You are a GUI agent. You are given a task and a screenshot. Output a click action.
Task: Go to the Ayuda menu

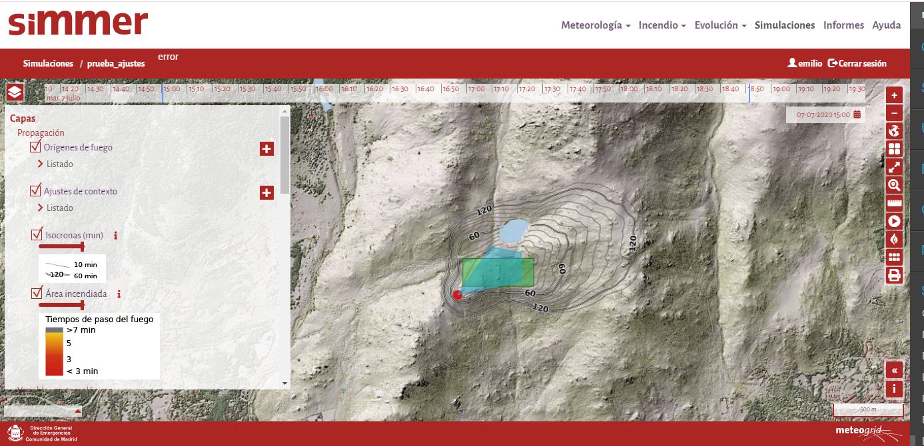886,25
